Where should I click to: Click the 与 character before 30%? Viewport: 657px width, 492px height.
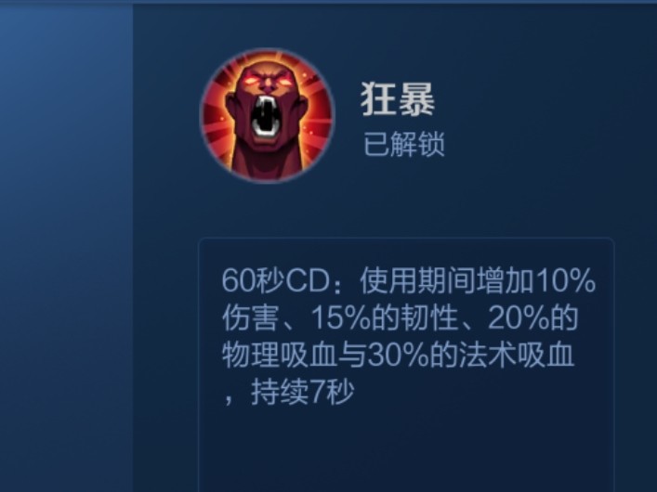pyautogui.click(x=352, y=356)
